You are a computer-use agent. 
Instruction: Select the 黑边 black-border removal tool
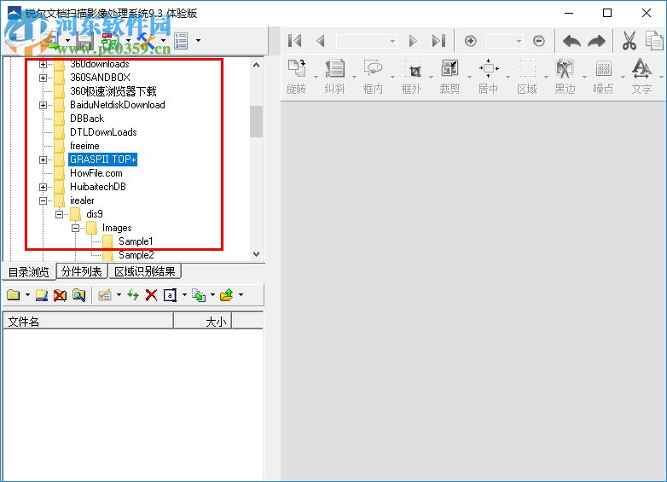click(x=565, y=77)
